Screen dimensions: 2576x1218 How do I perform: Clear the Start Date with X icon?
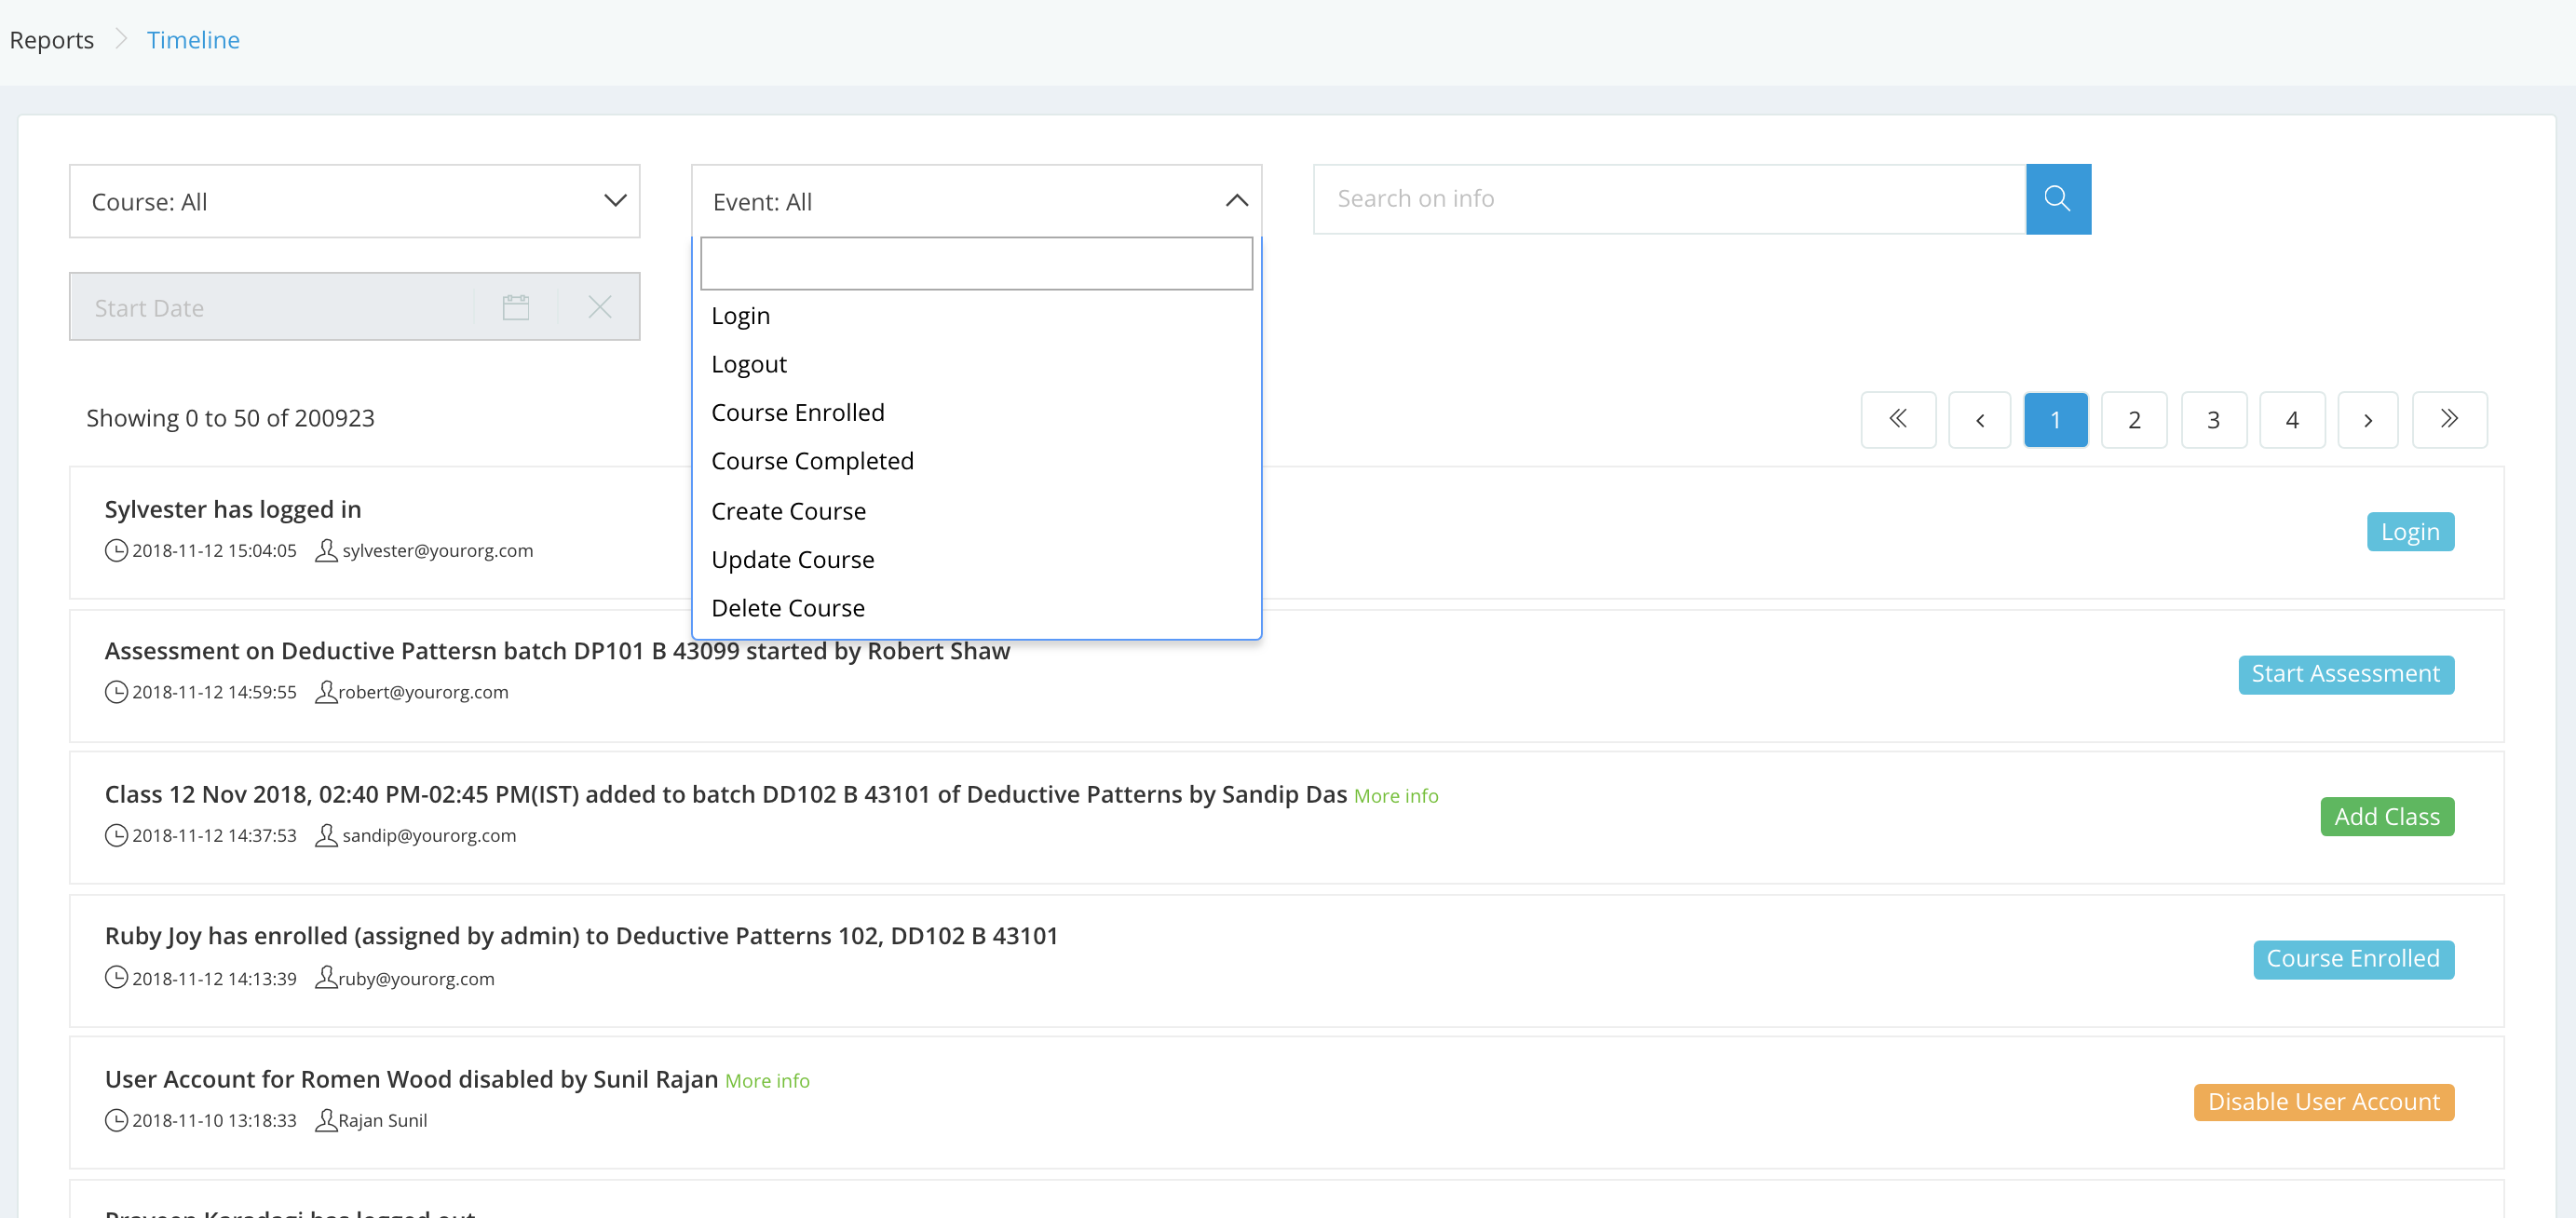point(600,307)
